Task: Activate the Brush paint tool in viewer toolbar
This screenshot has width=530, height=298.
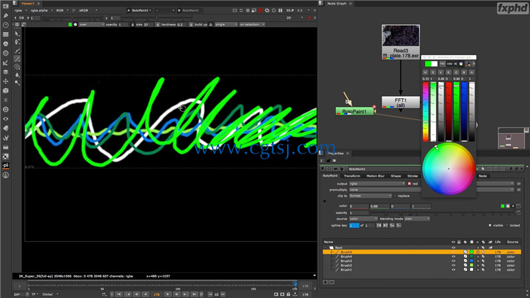Action: (17, 59)
